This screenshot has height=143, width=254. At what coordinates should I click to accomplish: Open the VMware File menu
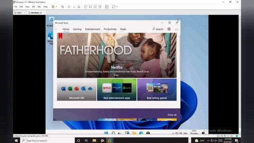pyautogui.click(x=16, y=7)
